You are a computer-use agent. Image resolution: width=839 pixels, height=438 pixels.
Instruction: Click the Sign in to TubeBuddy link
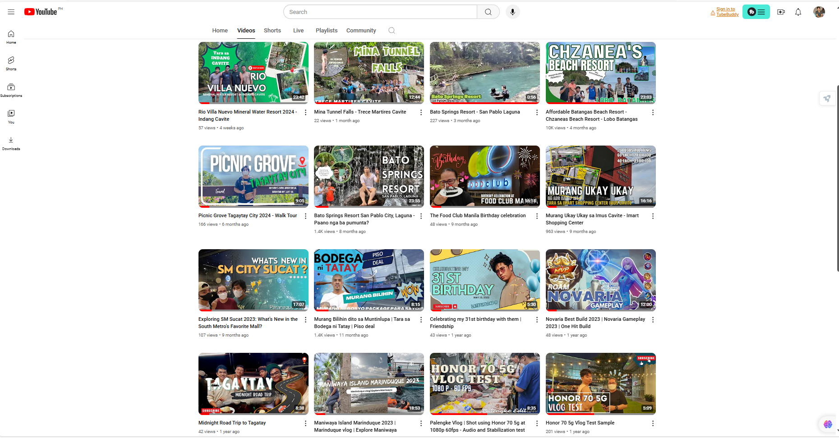tap(727, 12)
